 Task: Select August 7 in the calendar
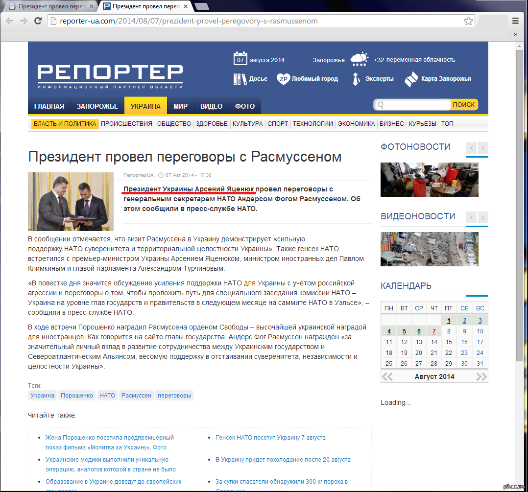tap(434, 331)
